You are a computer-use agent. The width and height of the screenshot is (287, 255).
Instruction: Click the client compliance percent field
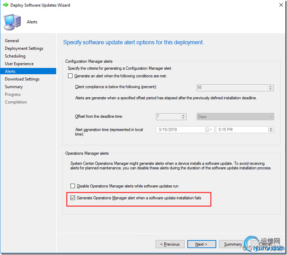(232, 88)
